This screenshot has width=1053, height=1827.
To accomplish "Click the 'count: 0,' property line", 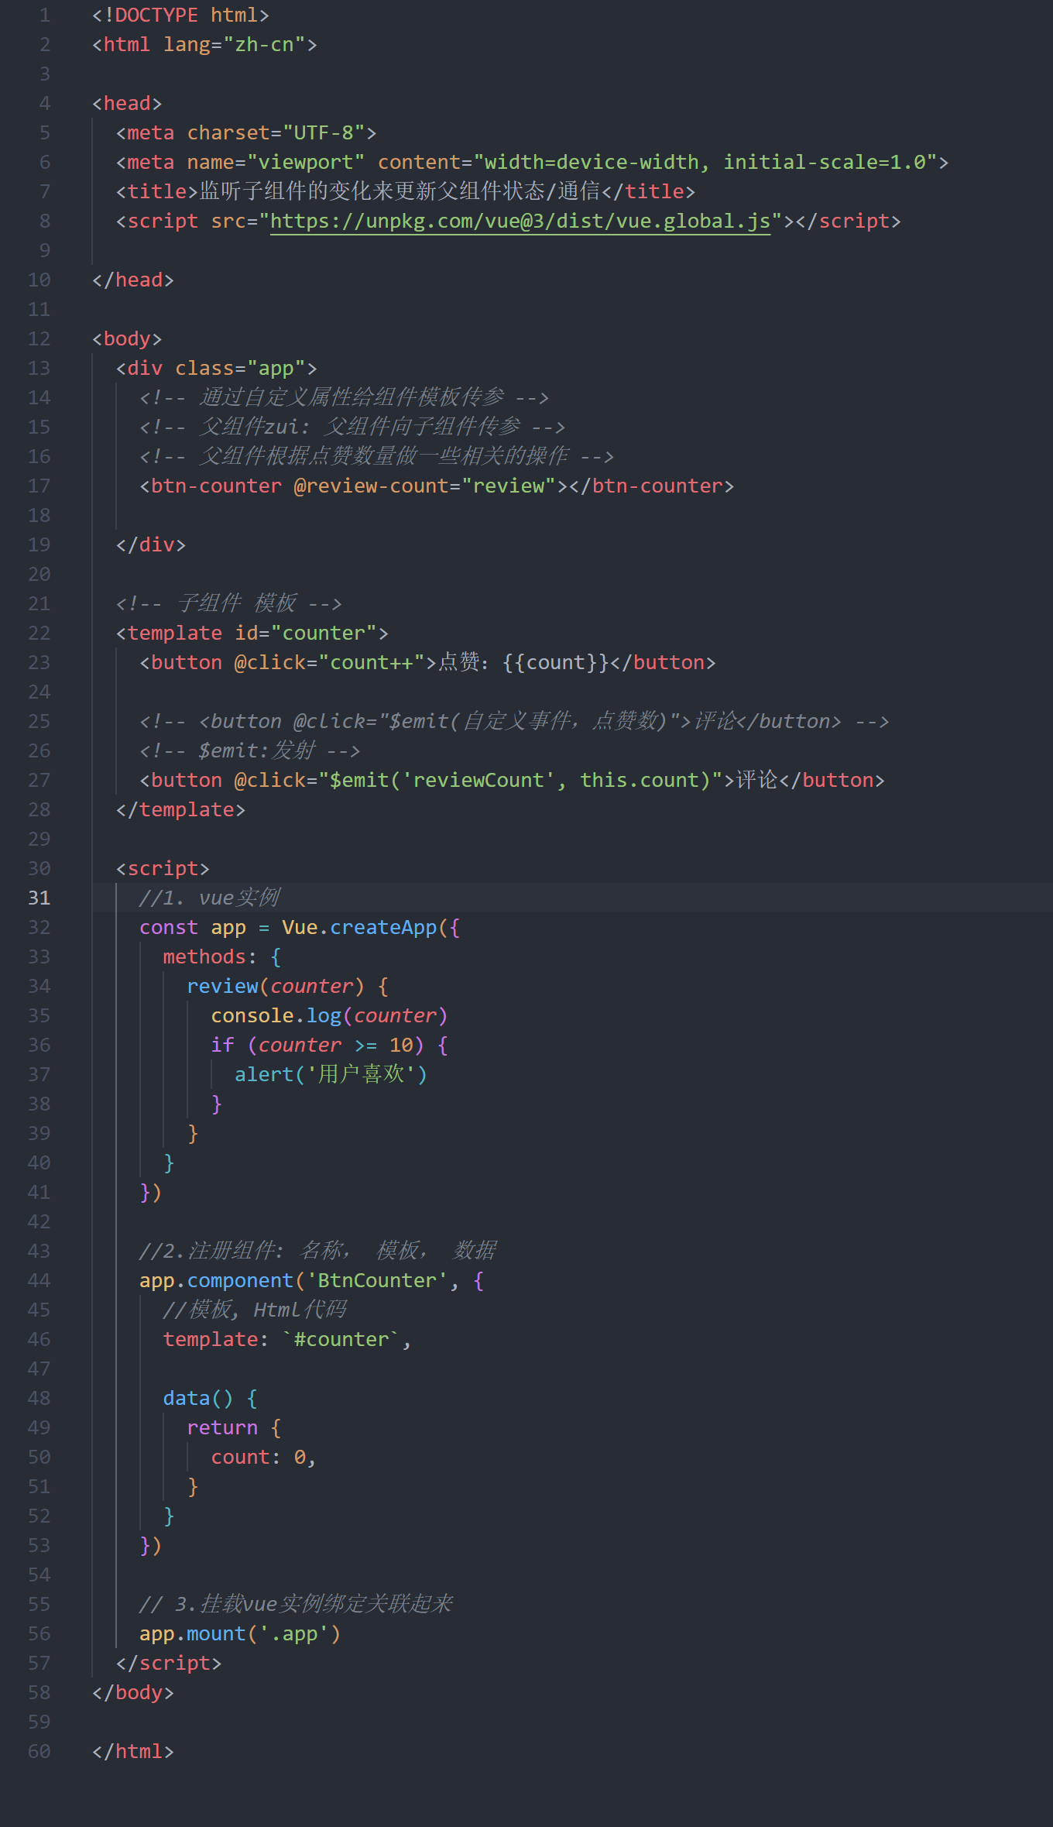I will [x=263, y=1458].
